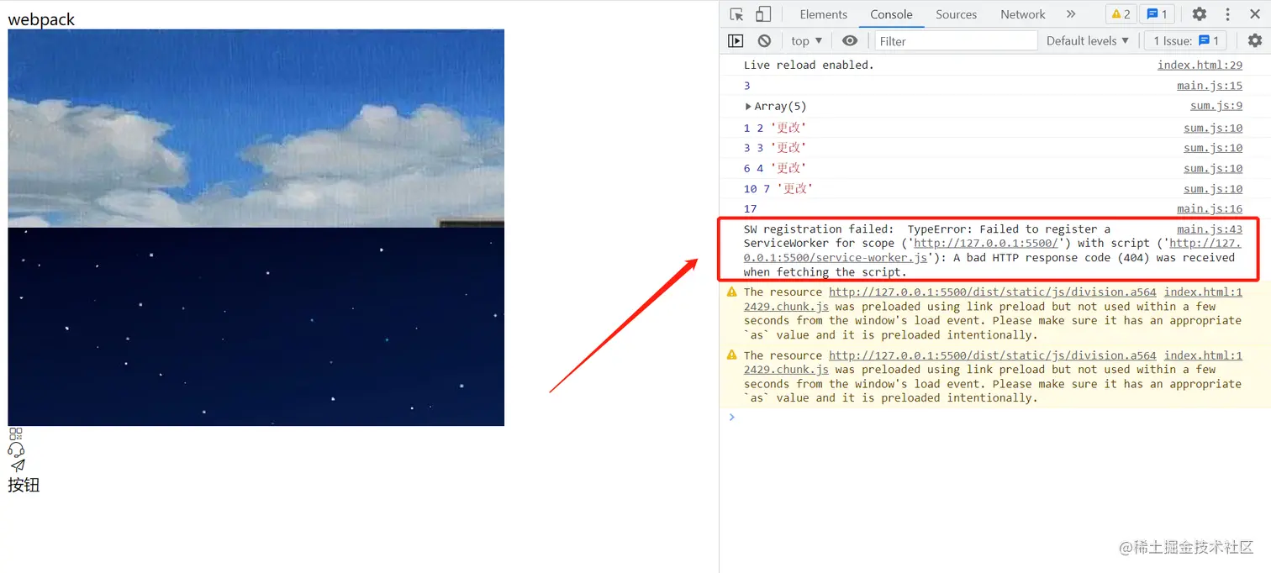The width and height of the screenshot is (1271, 573).
Task: Open sum.js:10 link for log 3 3
Action: (x=1213, y=148)
